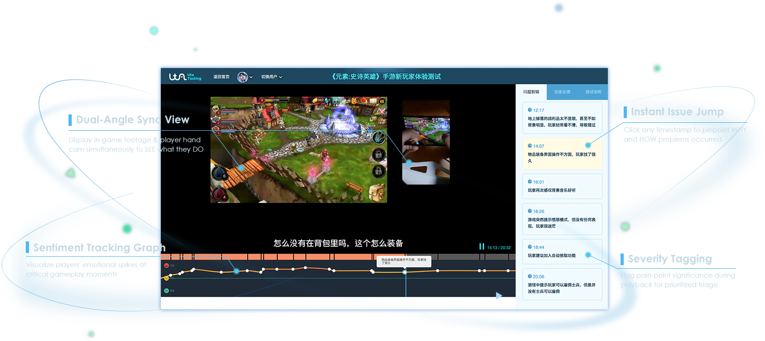
Task: Click the graph tooltip 物品装备界面操作不方面
Action: click(x=404, y=261)
